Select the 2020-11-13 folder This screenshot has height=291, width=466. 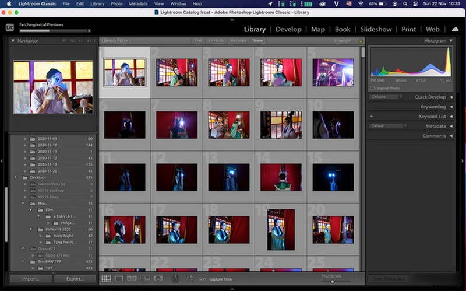[x=47, y=164]
